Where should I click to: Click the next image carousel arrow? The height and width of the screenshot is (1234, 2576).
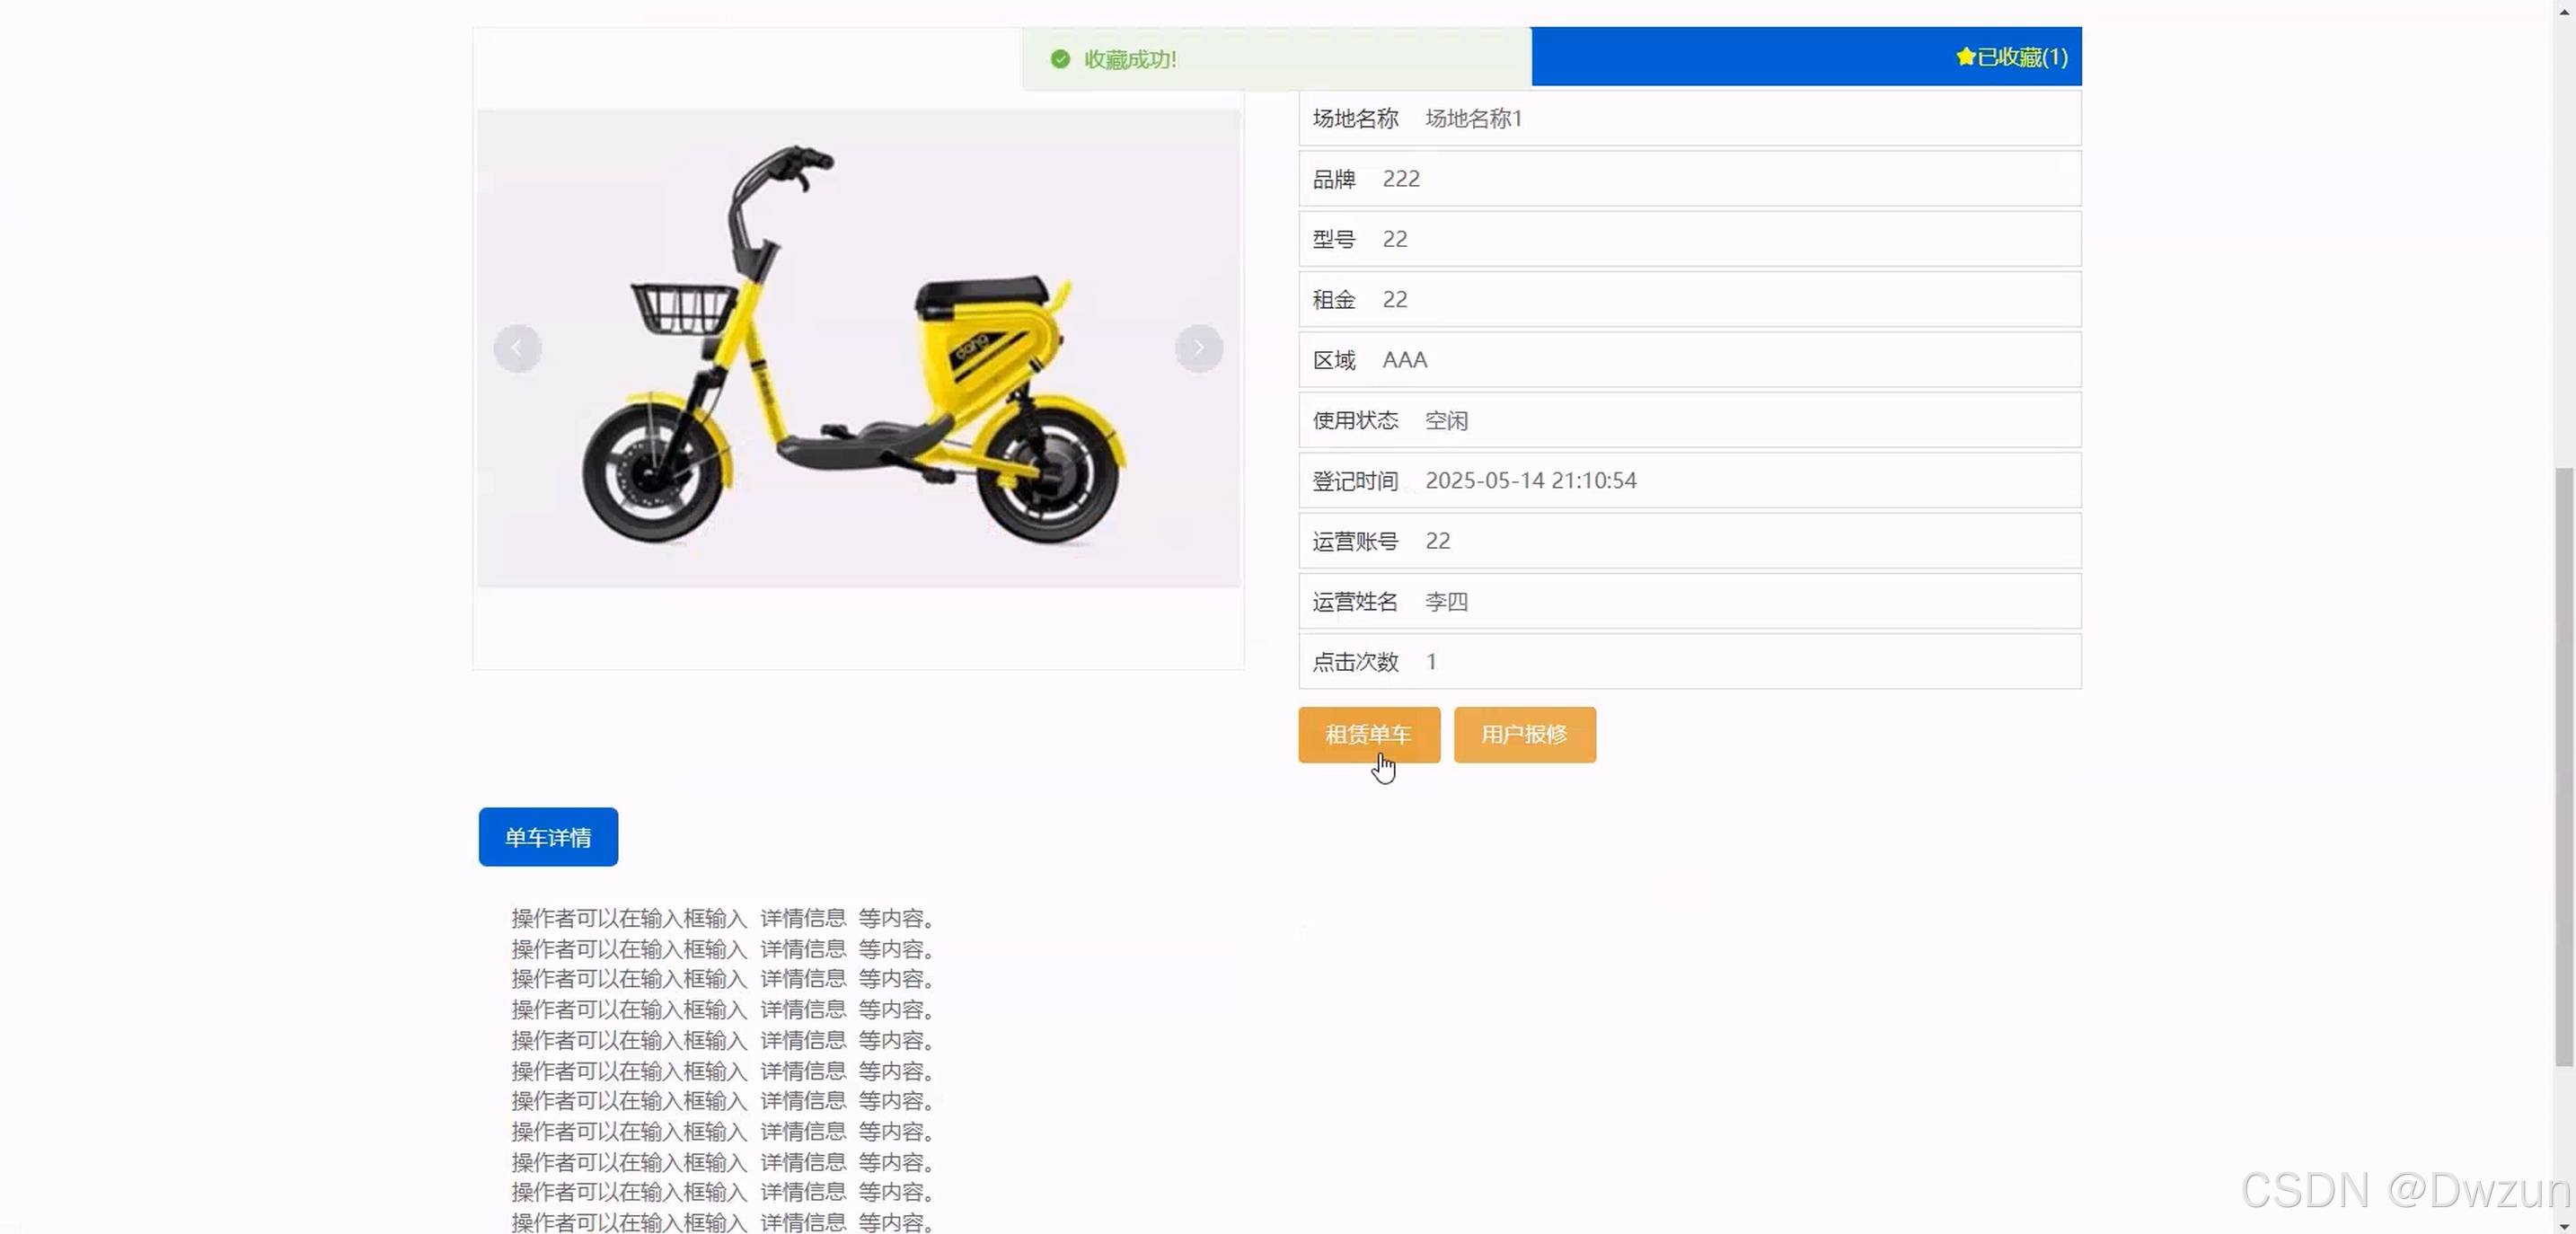pos(1198,348)
